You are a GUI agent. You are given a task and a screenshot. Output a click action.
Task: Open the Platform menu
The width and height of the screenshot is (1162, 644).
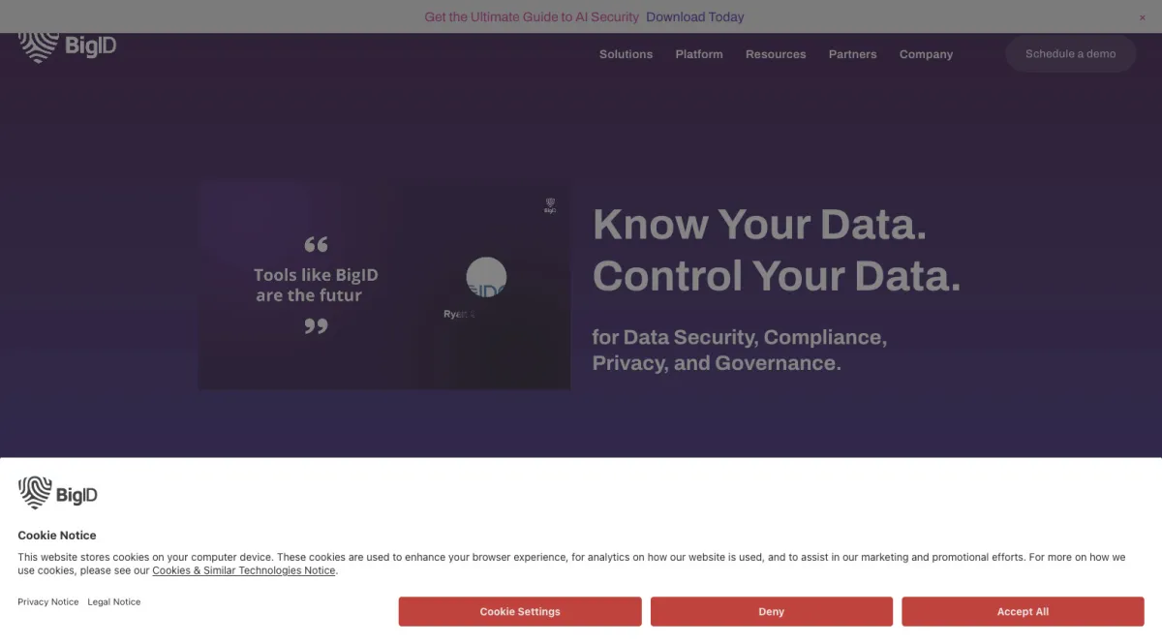(x=699, y=54)
